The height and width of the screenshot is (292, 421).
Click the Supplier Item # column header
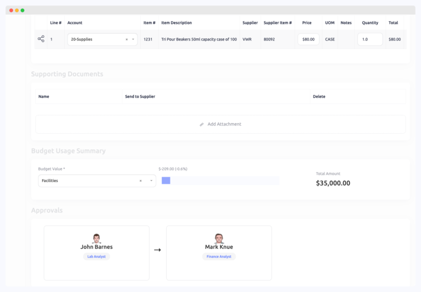(x=277, y=23)
